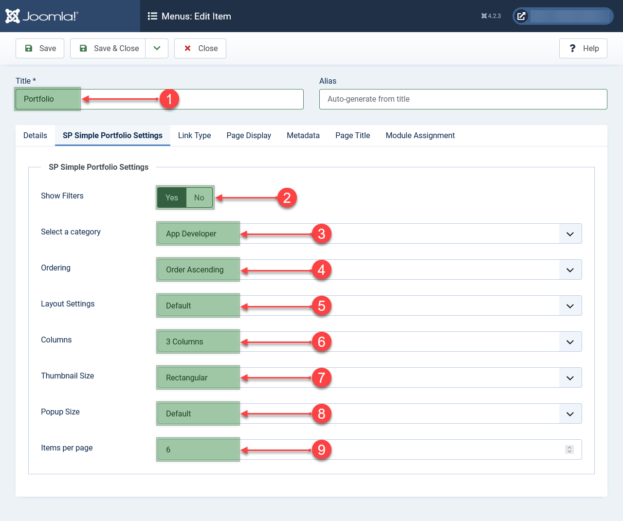623x521 pixels.
Task: Click the Joomla 4.2.3 version badge
Action: [491, 16]
